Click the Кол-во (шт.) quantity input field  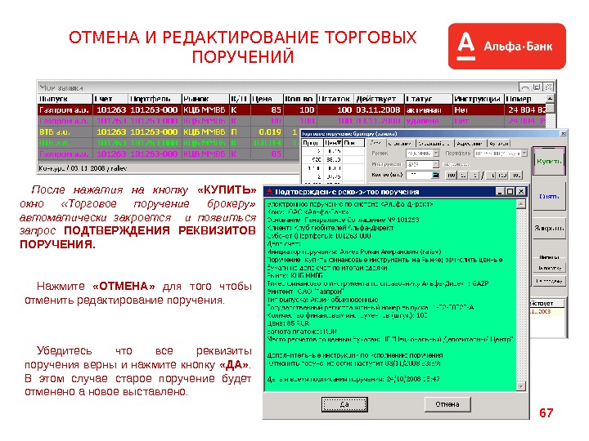(419, 175)
